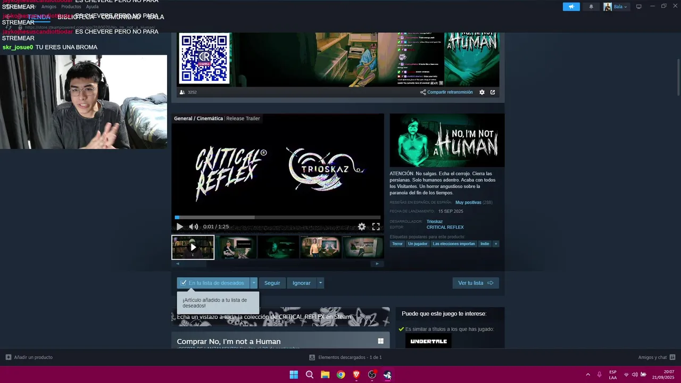Pop out the broadcast in a new window

click(493, 92)
